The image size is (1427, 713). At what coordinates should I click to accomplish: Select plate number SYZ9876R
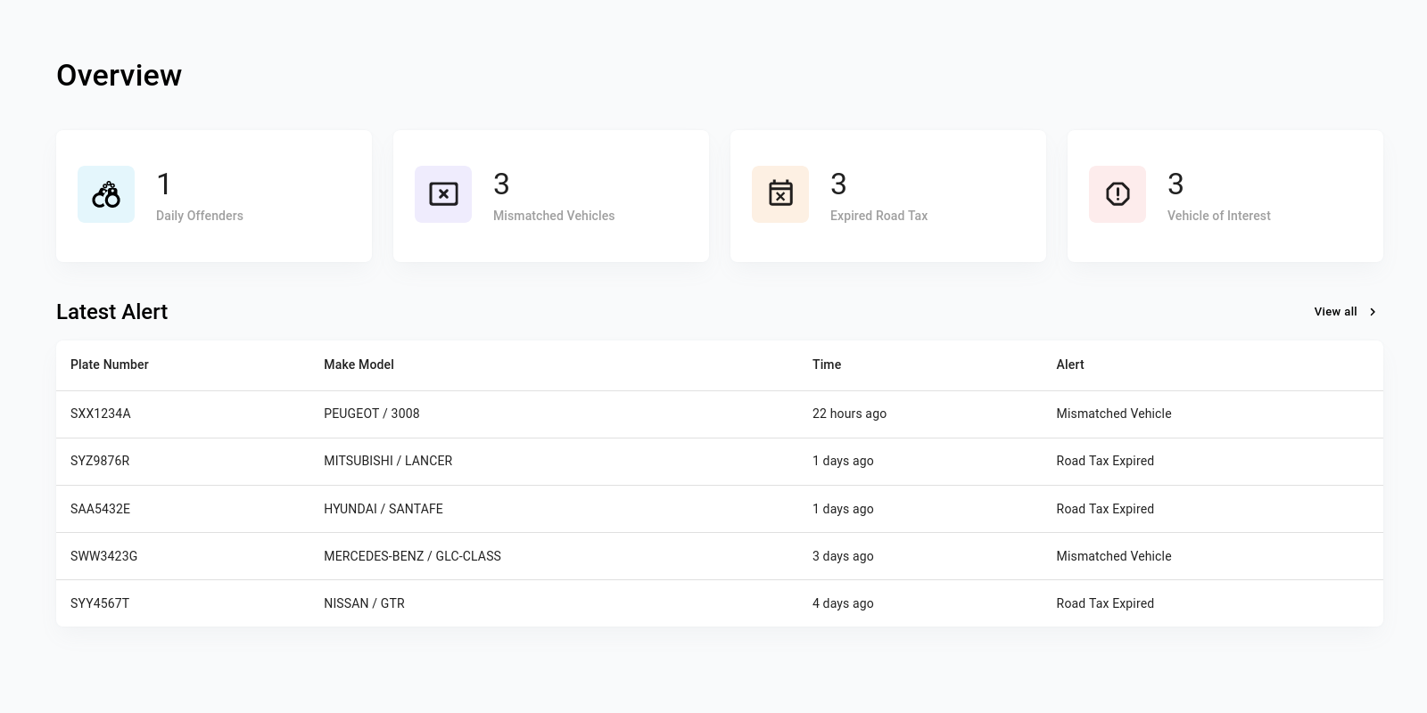100,461
